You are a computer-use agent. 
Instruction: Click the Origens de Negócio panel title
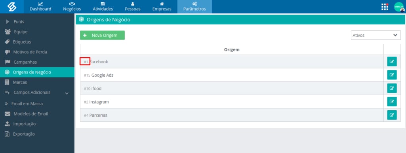pyautogui.click(x=108, y=20)
